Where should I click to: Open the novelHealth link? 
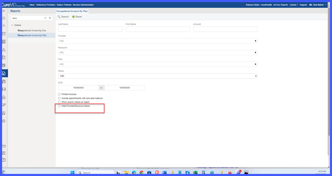[266, 5]
